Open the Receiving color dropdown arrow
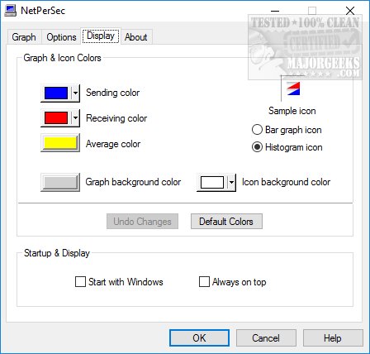 (75, 118)
